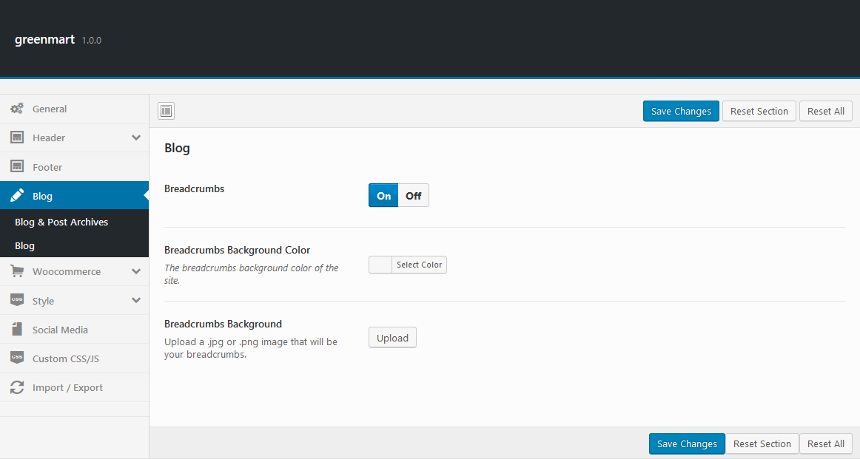Select the Blog submenu item

tap(25, 245)
